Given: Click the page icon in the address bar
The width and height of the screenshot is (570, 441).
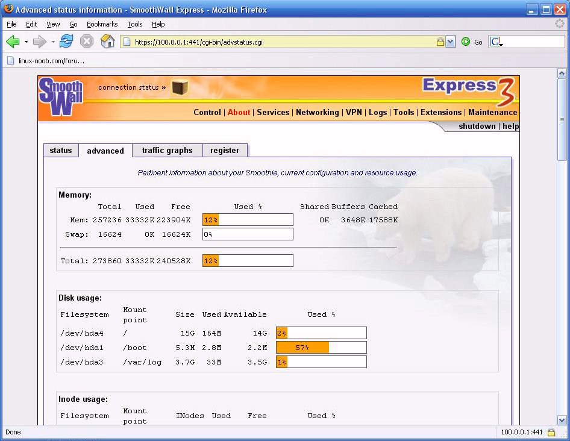Looking at the screenshot, I should click(x=127, y=42).
